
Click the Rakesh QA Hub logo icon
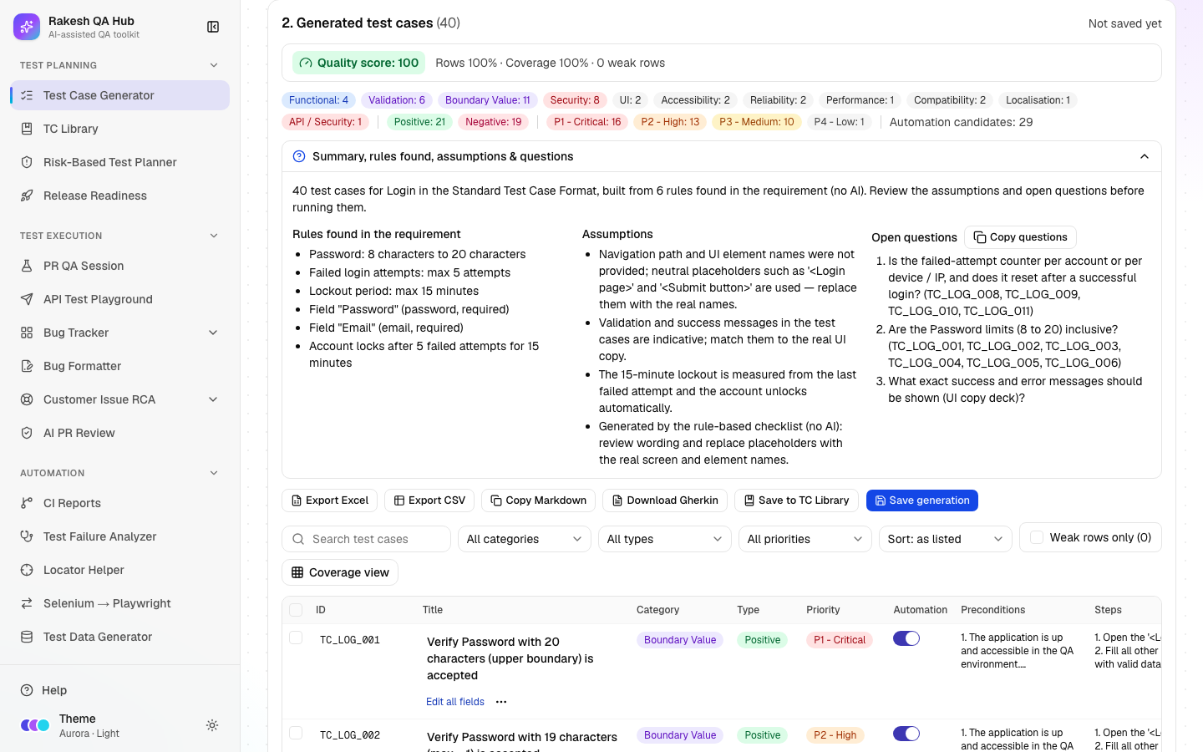[x=27, y=27]
